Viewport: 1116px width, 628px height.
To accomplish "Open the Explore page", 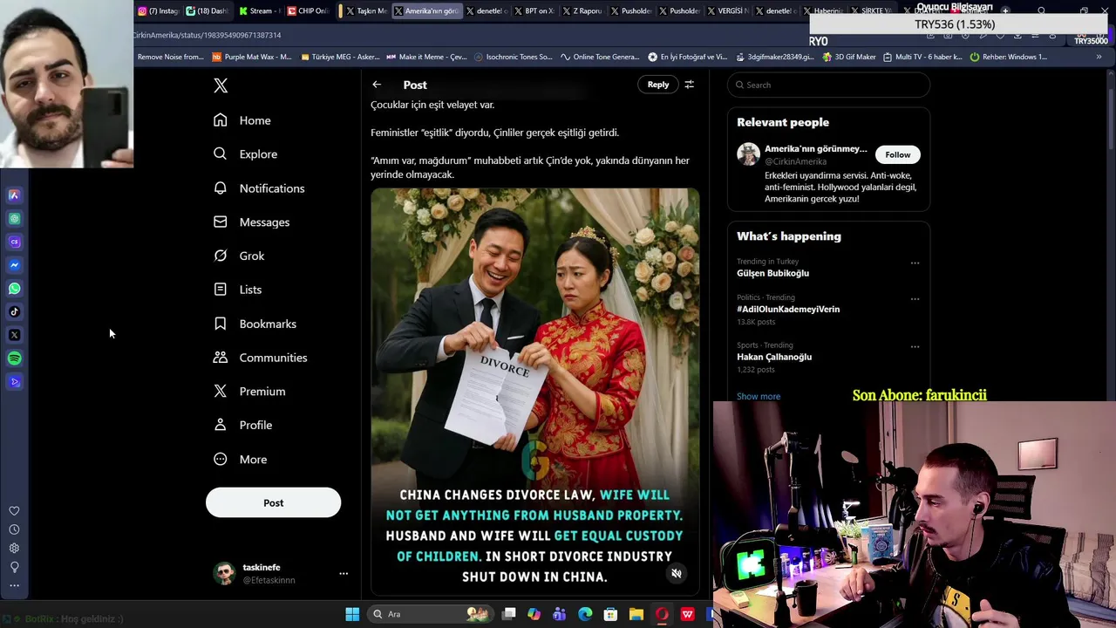I will [245, 154].
